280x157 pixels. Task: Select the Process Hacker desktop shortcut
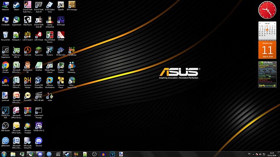click(x=61, y=68)
